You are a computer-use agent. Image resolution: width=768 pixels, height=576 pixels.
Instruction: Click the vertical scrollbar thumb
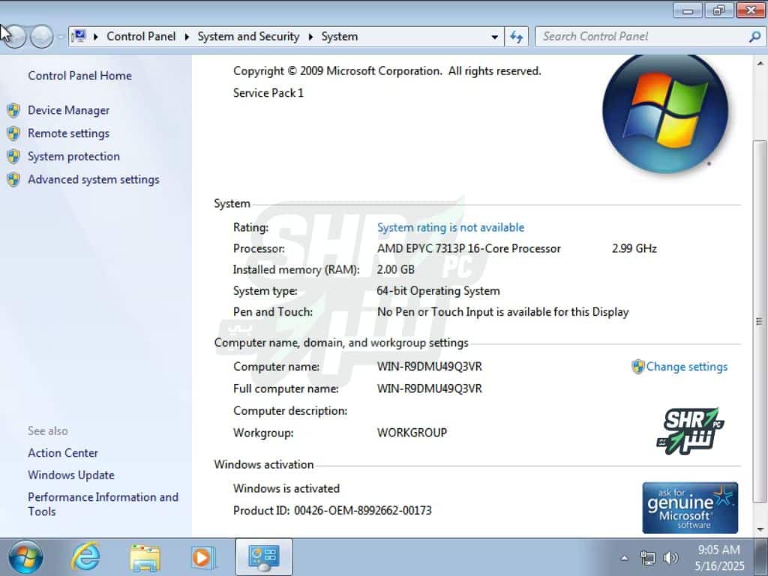760,321
